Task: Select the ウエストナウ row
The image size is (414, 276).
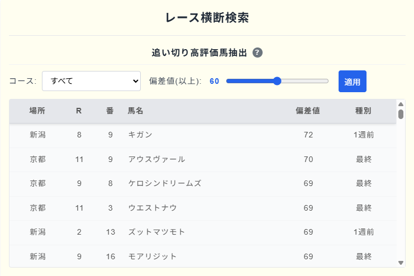Action: [203, 208]
